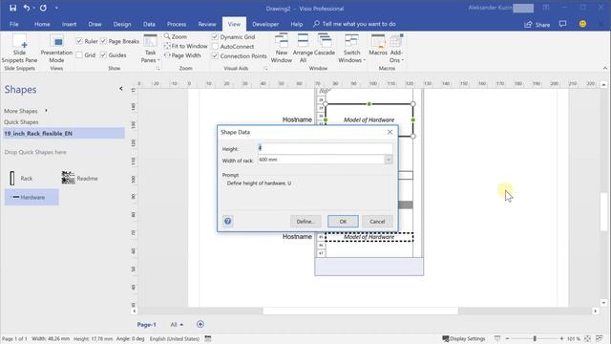Collapse the Shapes pane with the arrow

click(x=121, y=89)
